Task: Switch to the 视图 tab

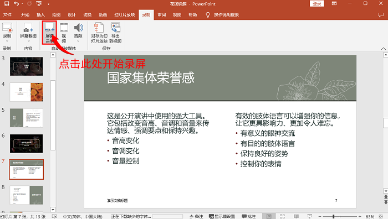Action: pos(177,15)
